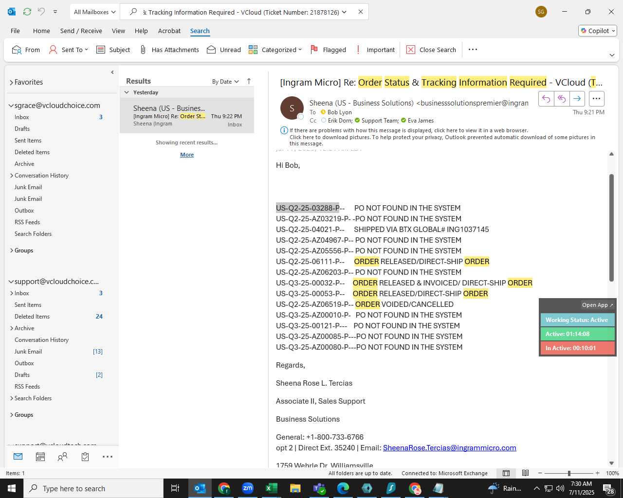Toggle the Important filter
The width and height of the screenshot is (623, 498).
click(375, 50)
